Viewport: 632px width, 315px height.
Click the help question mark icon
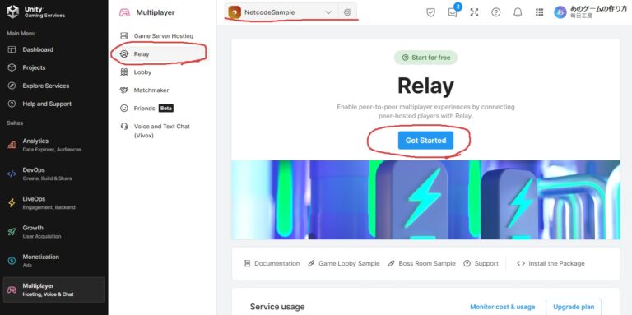click(495, 12)
